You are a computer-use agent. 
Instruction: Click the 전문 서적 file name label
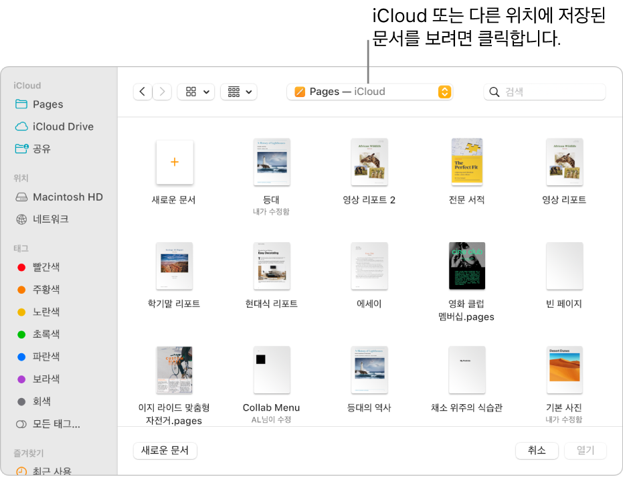[x=466, y=200]
